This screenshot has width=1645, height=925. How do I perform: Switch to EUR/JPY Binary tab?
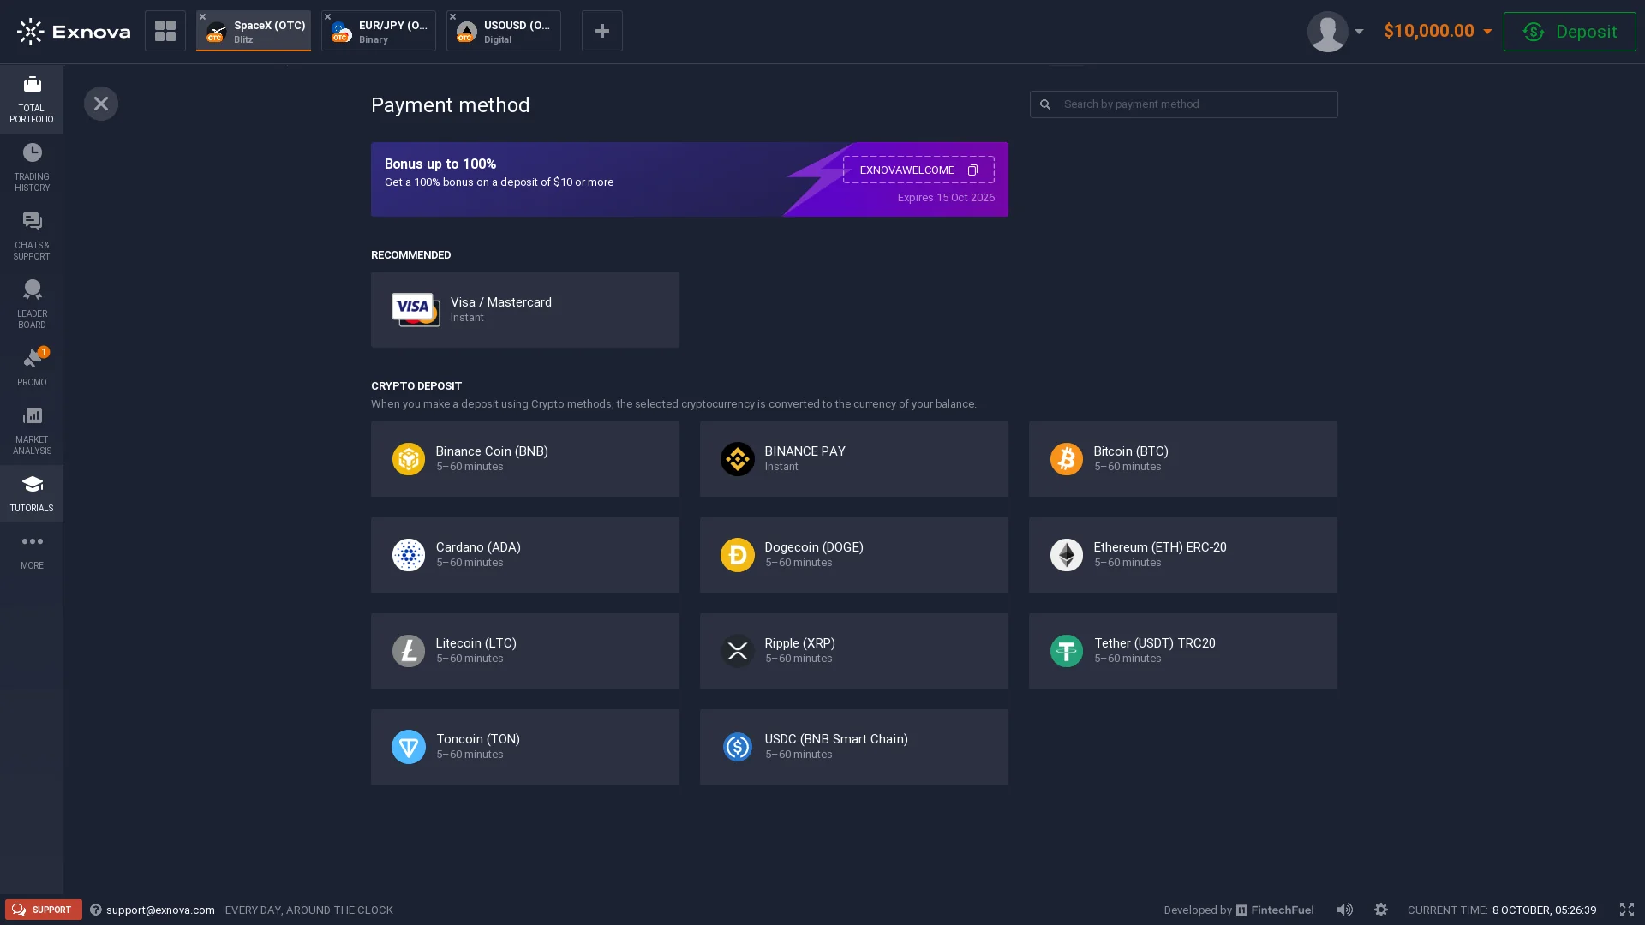click(379, 31)
